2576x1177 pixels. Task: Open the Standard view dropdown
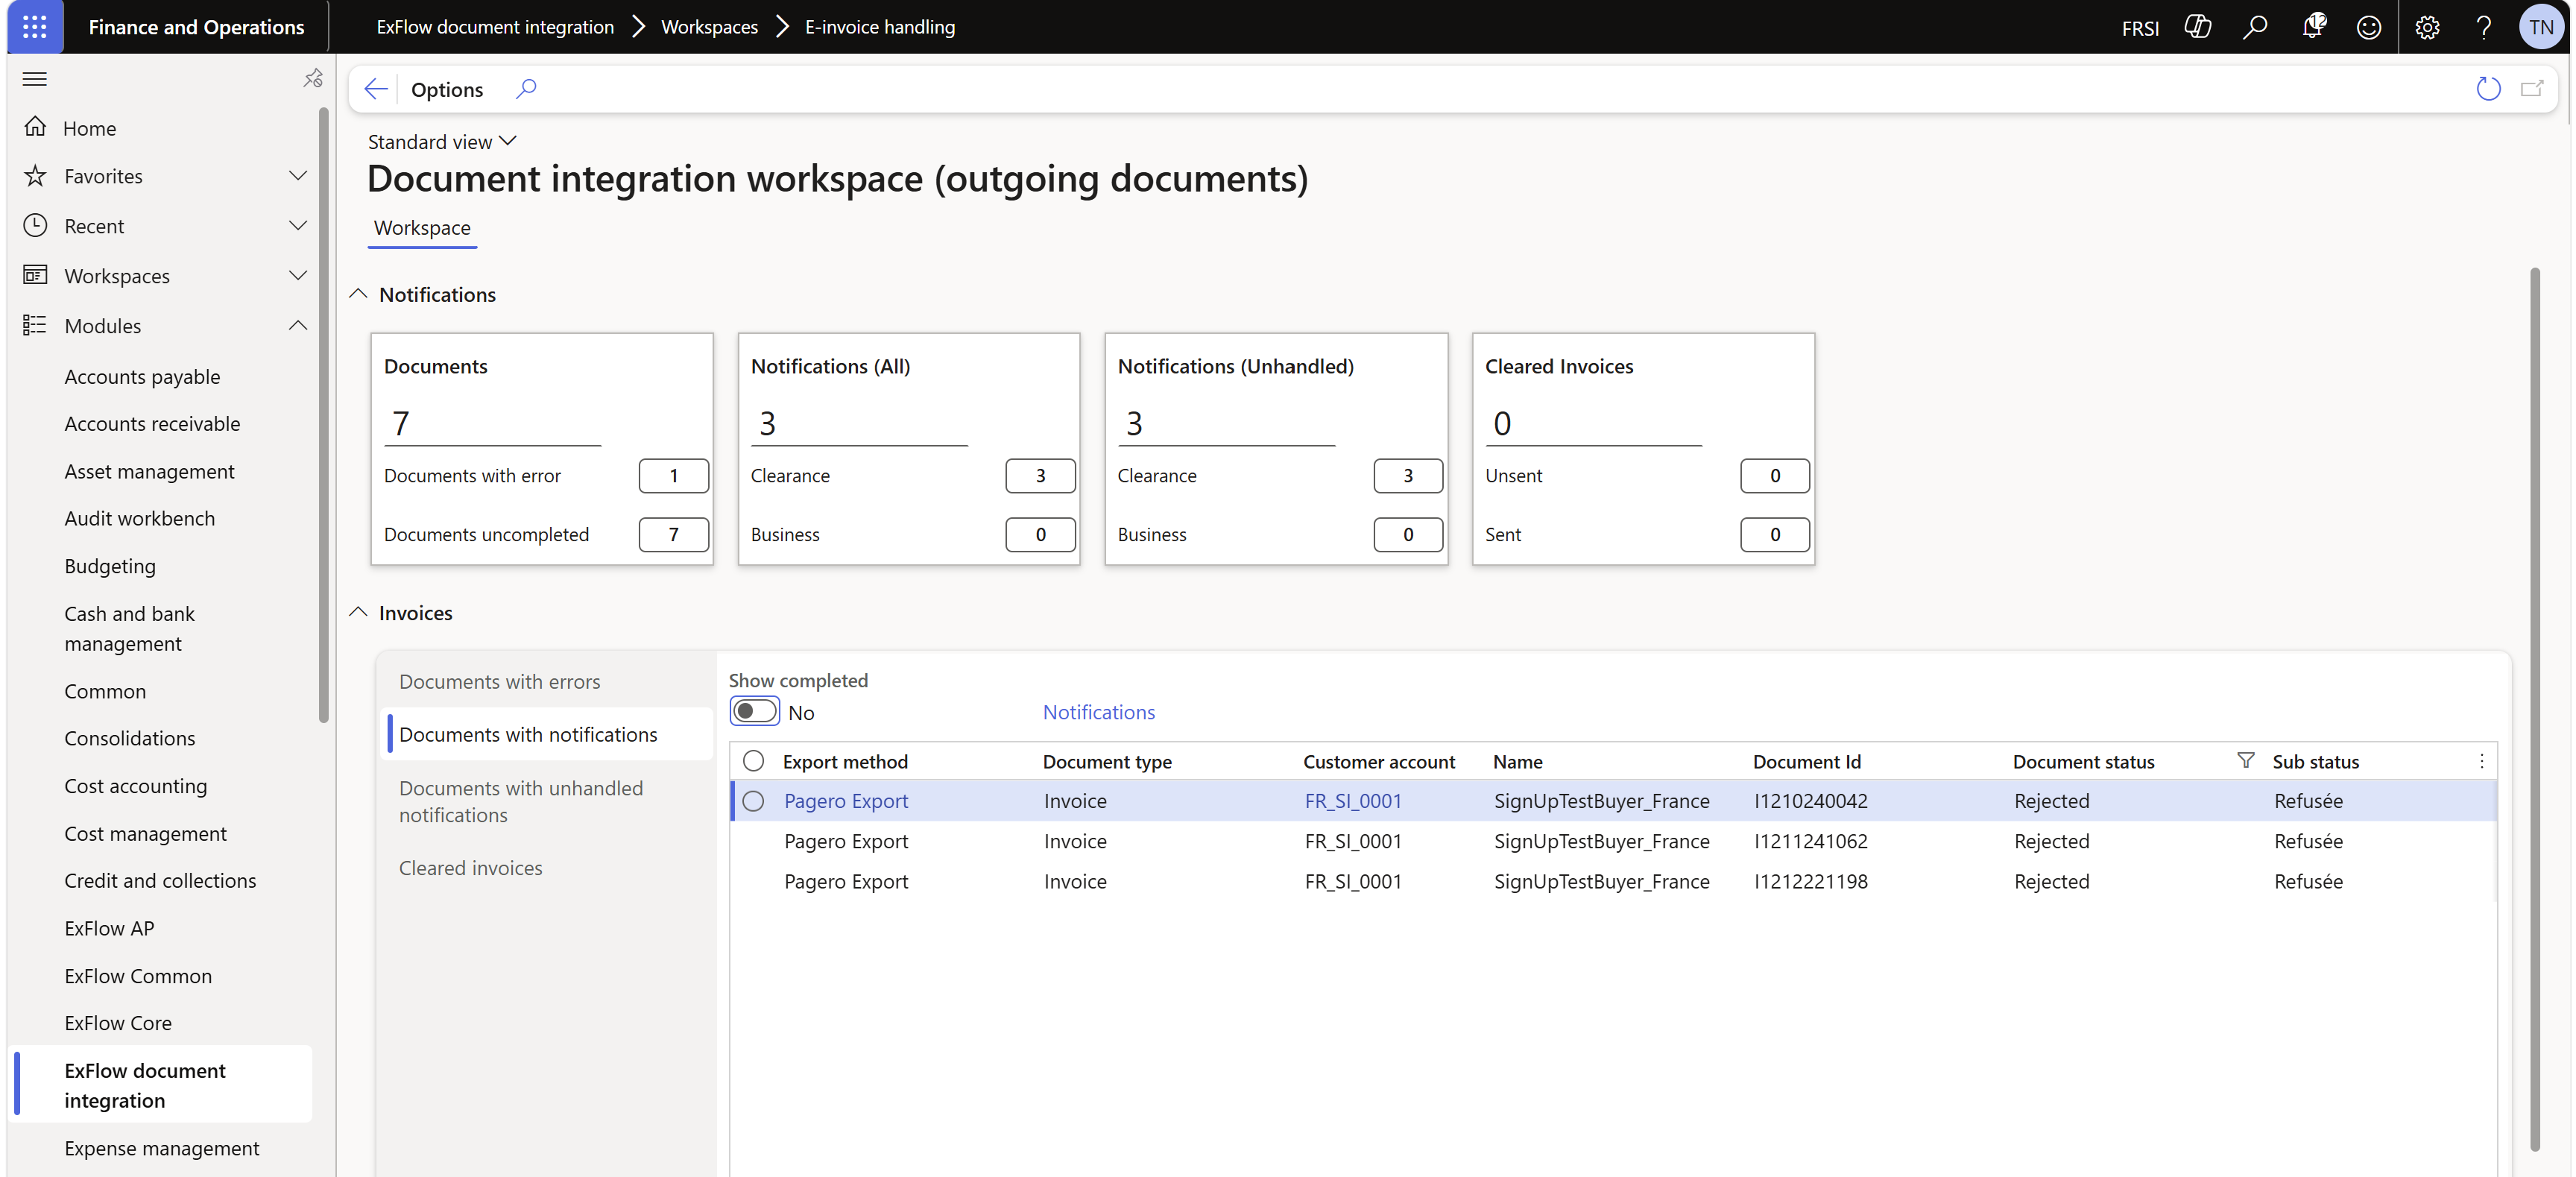pyautogui.click(x=442, y=141)
